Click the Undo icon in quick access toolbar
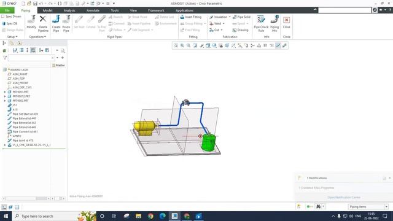The image size is (393, 221). point(41,4)
